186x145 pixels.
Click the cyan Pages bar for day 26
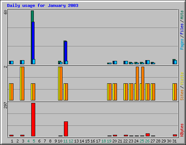coord(148,62)
